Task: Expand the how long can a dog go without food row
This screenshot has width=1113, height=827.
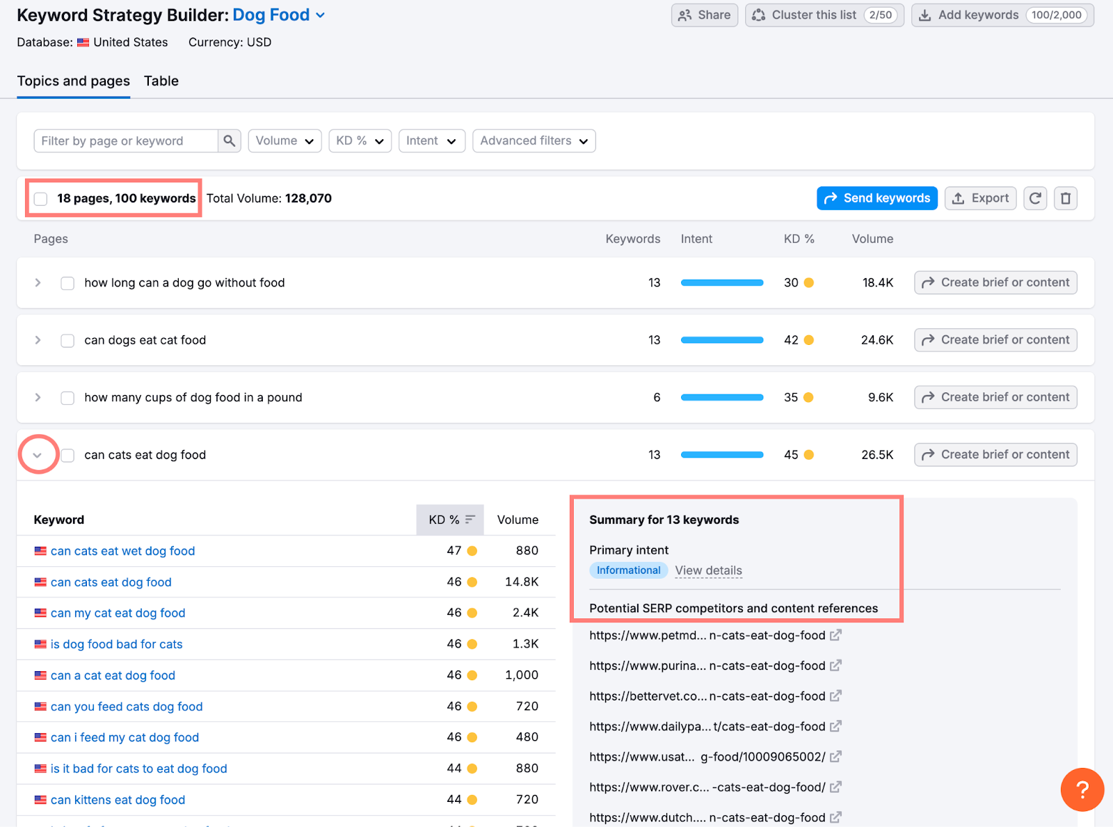Action: coord(38,282)
